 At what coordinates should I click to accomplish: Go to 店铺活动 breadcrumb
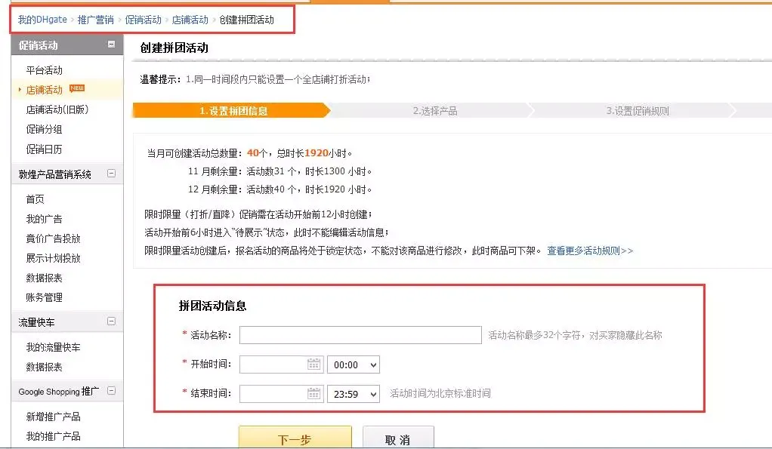click(x=190, y=20)
